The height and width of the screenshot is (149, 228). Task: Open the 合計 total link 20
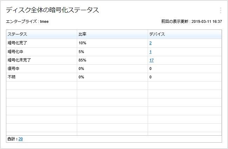pos(21,139)
